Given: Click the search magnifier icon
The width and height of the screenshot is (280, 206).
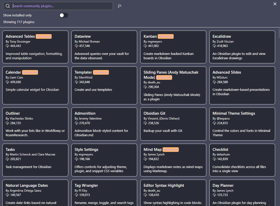Looking at the screenshot, I should 8,6.
